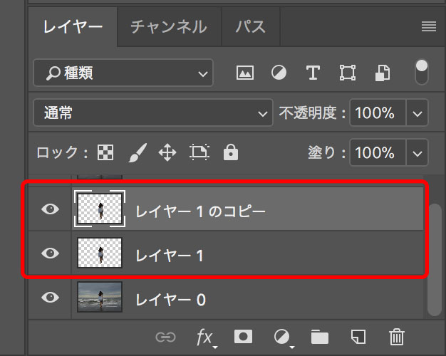
Task: Click the 塗り 100% value field
Action: click(x=378, y=152)
